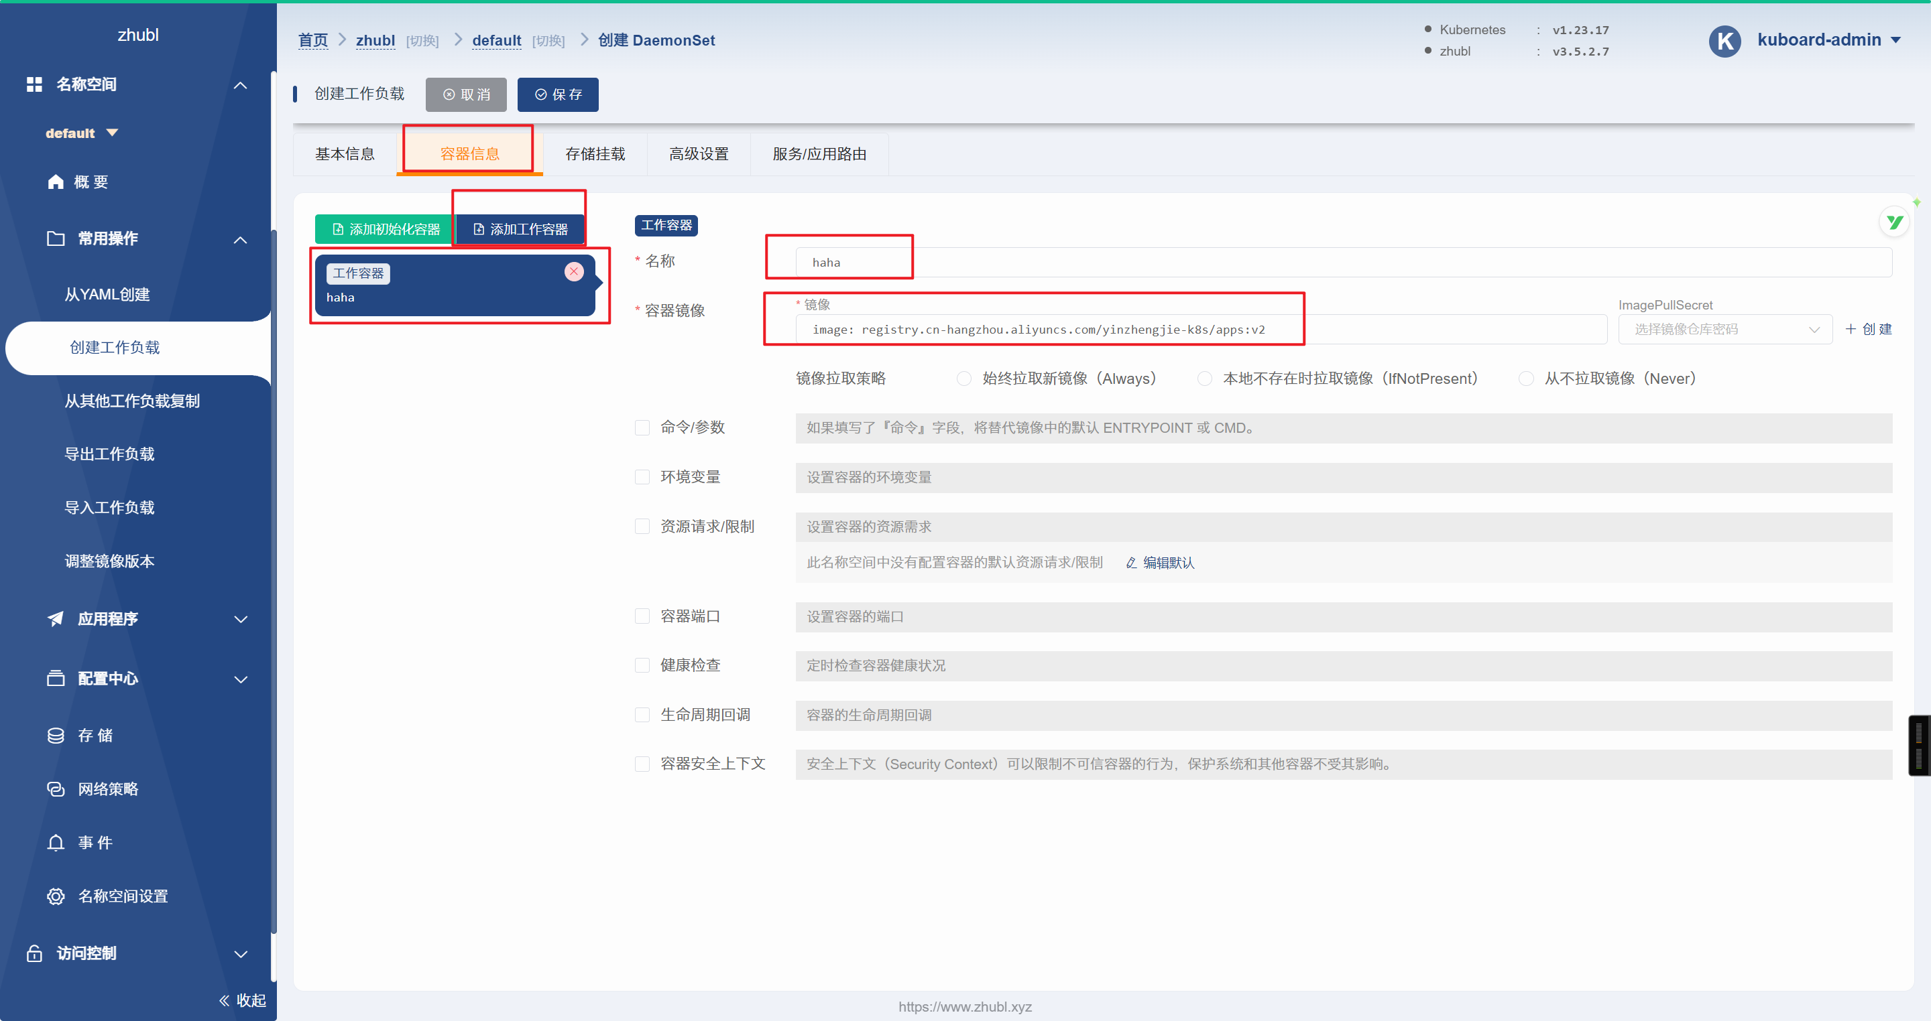The height and width of the screenshot is (1021, 1931).
Task: Click the network policy icon beside 网络策略
Action: click(56, 789)
